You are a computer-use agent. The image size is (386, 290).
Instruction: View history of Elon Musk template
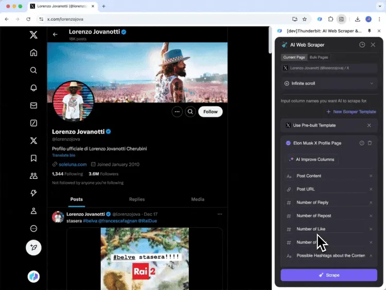pos(362,143)
